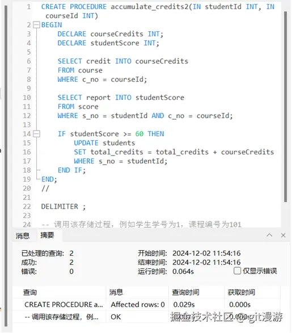292x333 pixels.
Task: Click the // delimiter on line 20
Action: click(x=45, y=188)
